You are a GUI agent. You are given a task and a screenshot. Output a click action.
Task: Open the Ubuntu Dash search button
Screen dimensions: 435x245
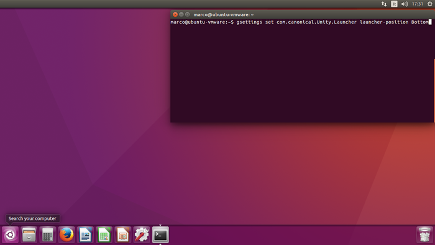11,234
